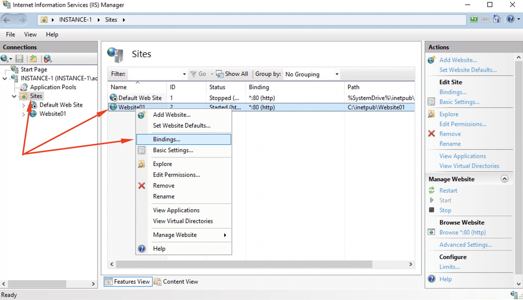Select Bindings in the context menu
This screenshot has height=300, width=523.
[166, 139]
